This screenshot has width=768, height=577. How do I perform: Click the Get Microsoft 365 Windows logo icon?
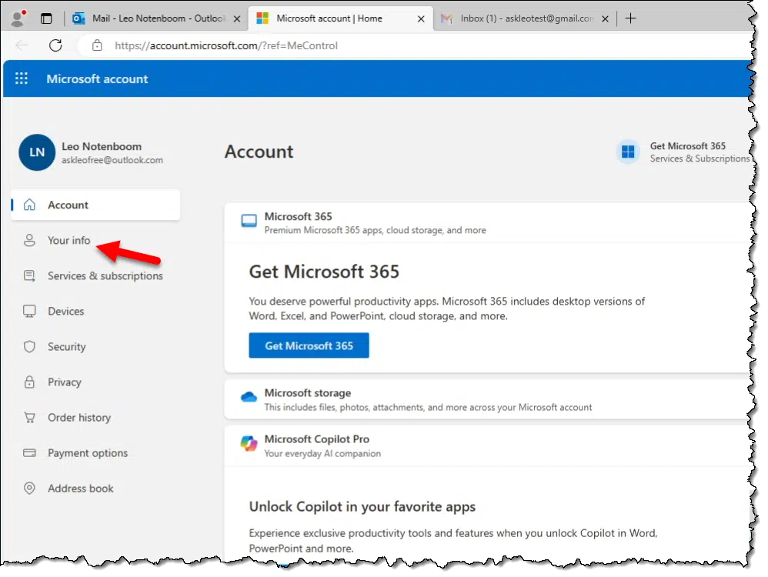628,152
